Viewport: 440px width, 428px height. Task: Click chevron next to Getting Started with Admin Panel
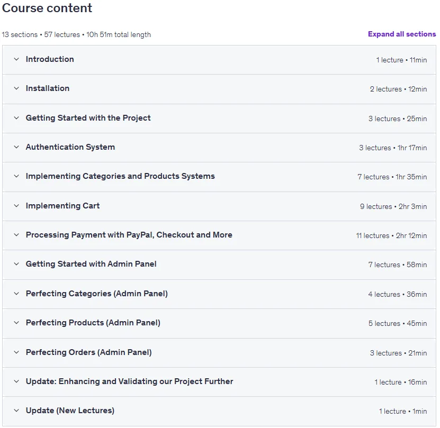click(16, 264)
